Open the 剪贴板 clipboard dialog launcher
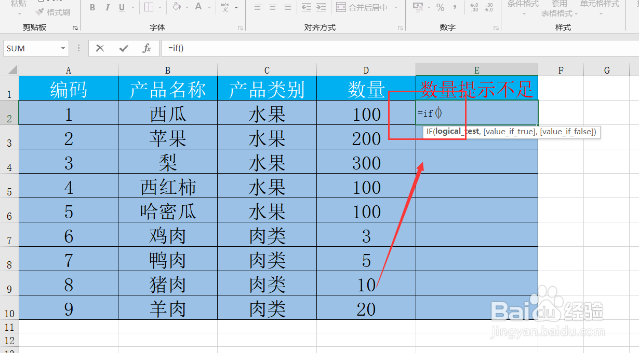The width and height of the screenshot is (639, 353). 75,28
